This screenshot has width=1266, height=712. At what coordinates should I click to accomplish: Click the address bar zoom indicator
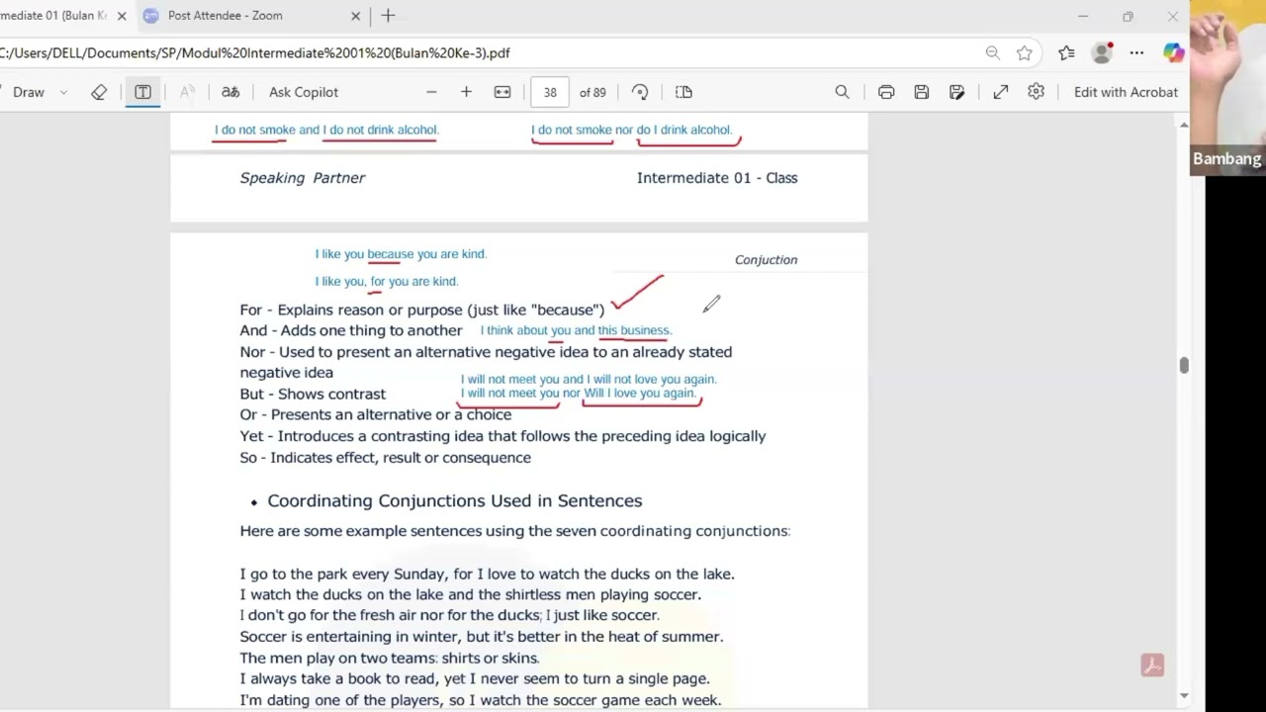pyautogui.click(x=992, y=53)
